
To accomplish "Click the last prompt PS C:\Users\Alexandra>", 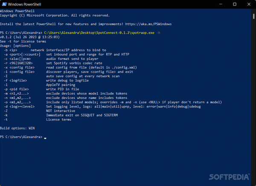I will click(x=21, y=137).
